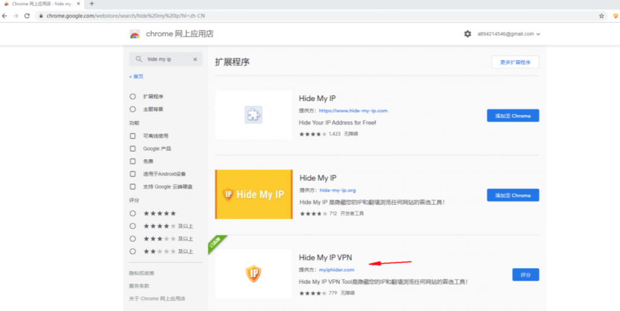Check the 适用于Android设备 checkbox
This screenshot has width=620, height=311.
pos(133,174)
